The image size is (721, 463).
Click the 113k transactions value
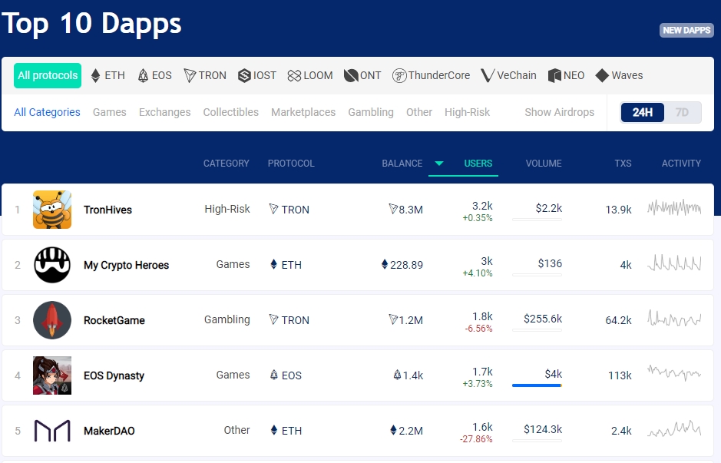coord(620,375)
